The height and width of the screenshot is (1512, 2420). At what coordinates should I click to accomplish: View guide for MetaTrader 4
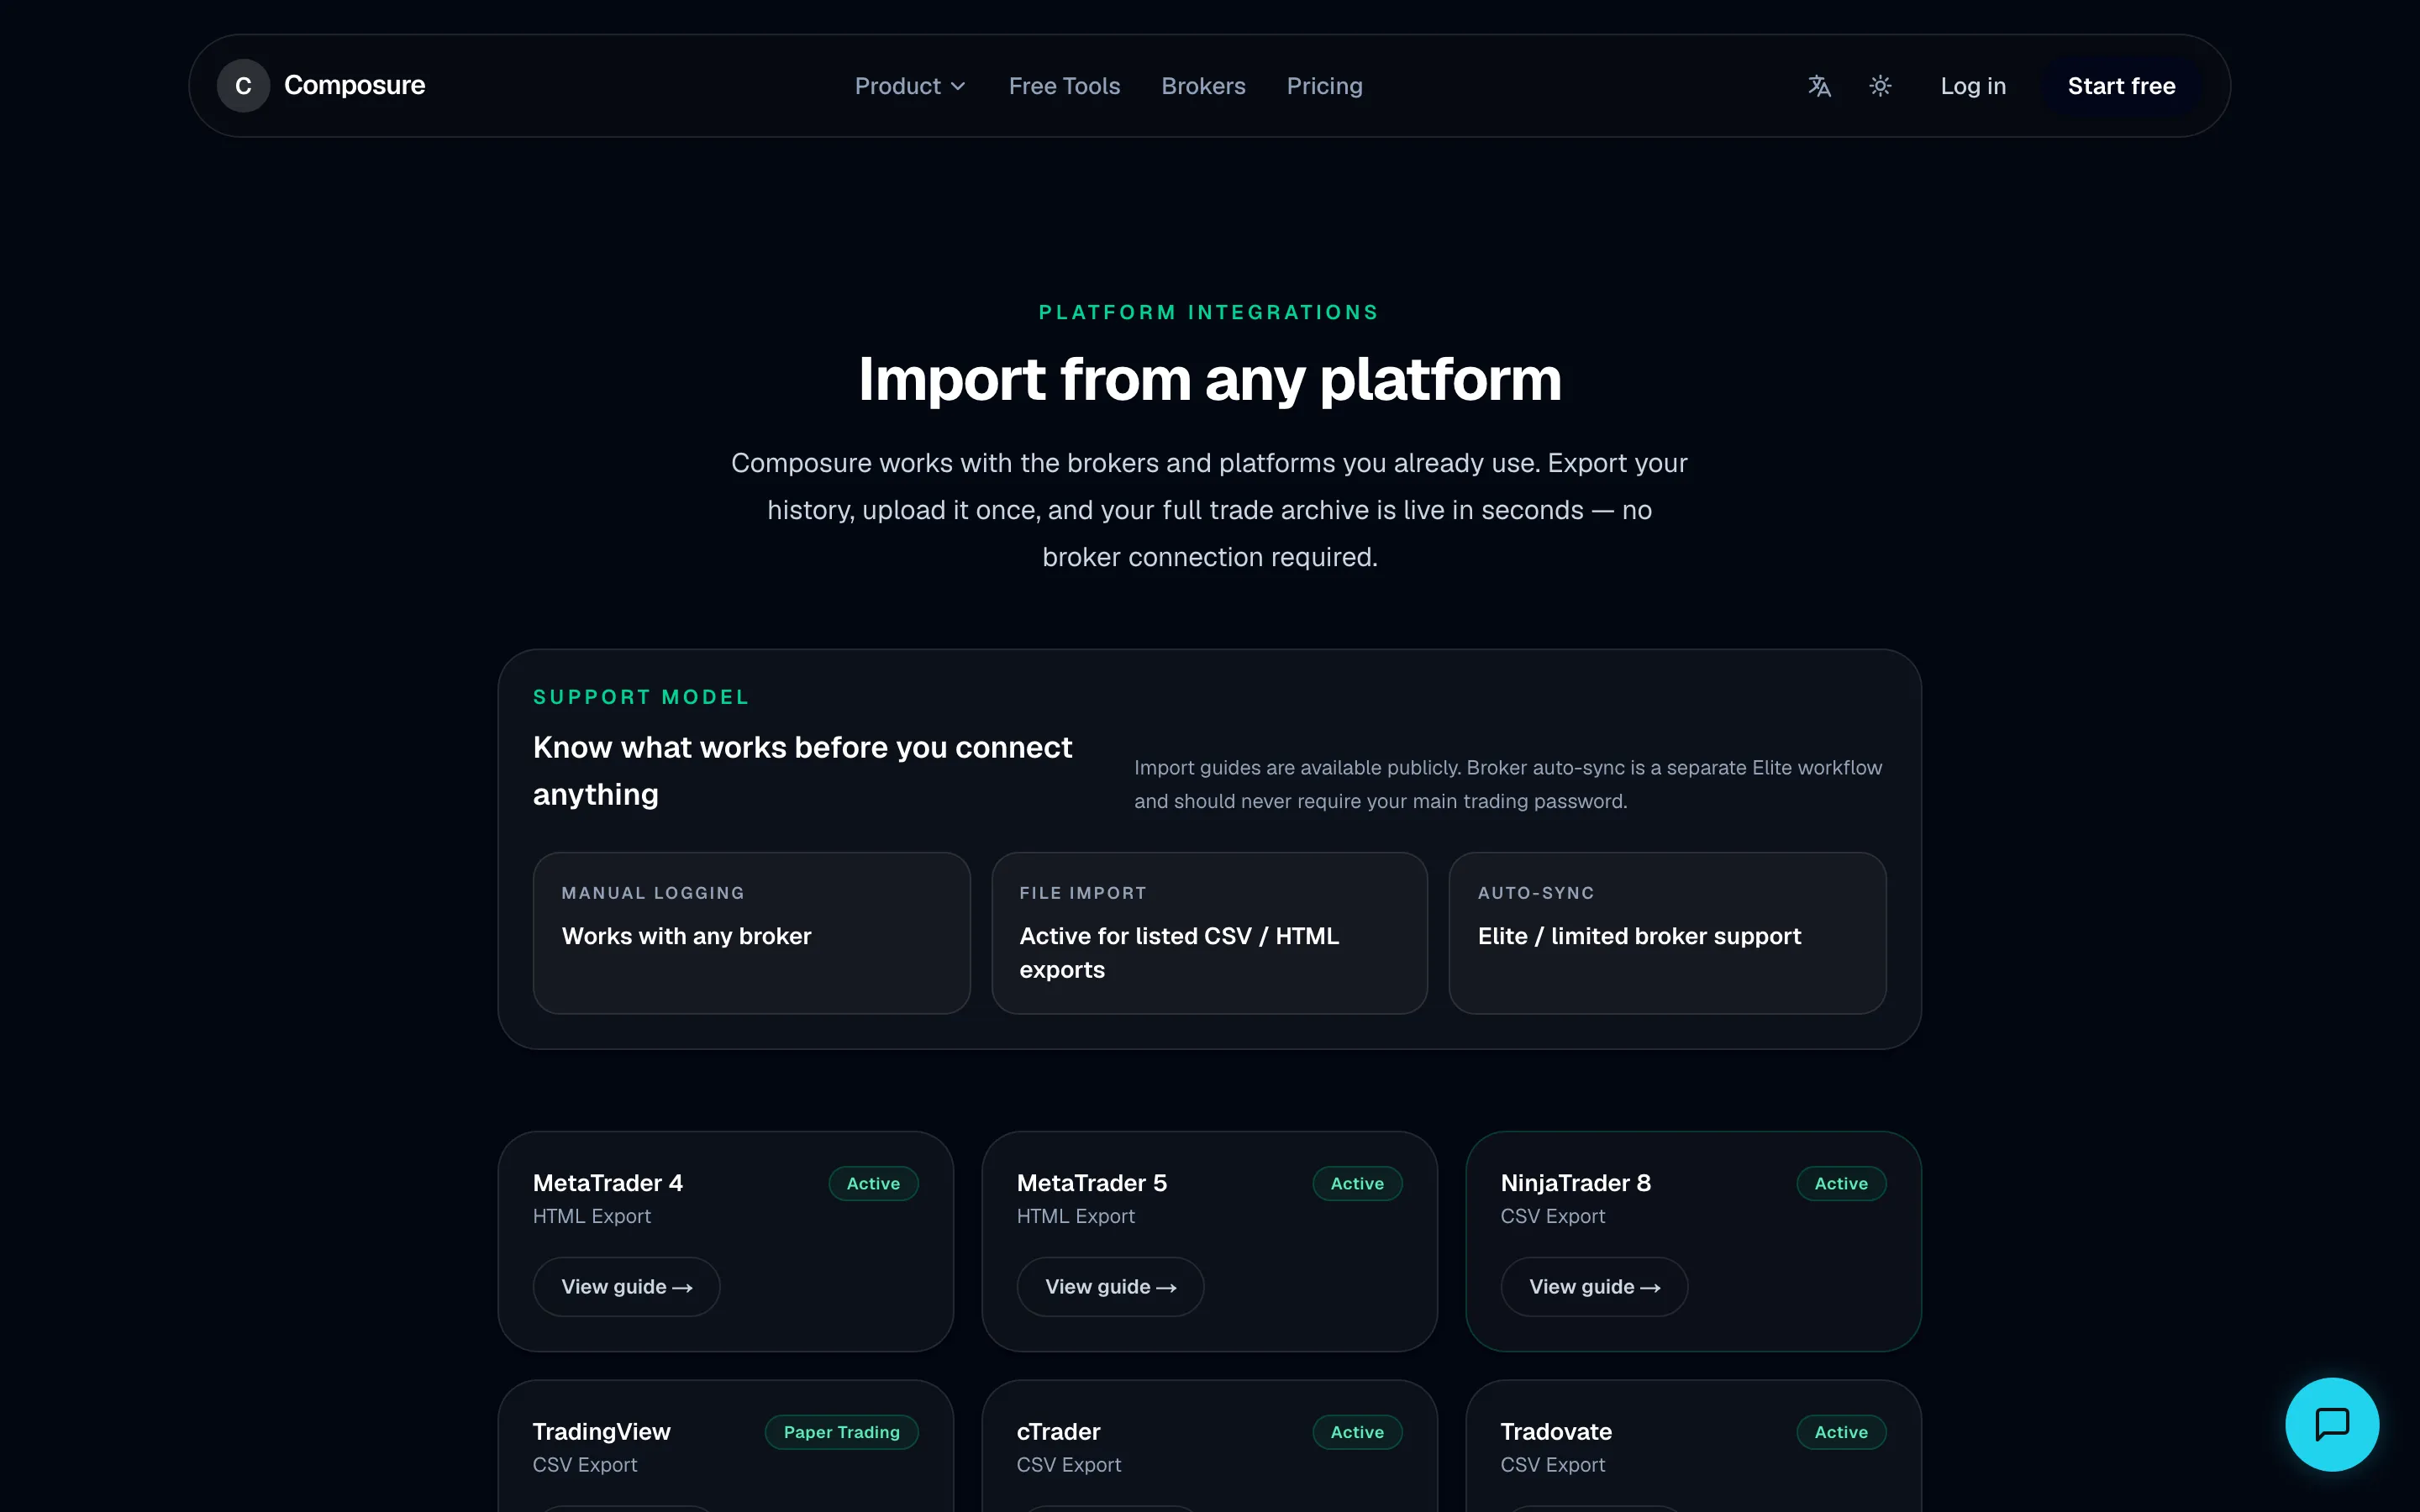[x=626, y=1287]
